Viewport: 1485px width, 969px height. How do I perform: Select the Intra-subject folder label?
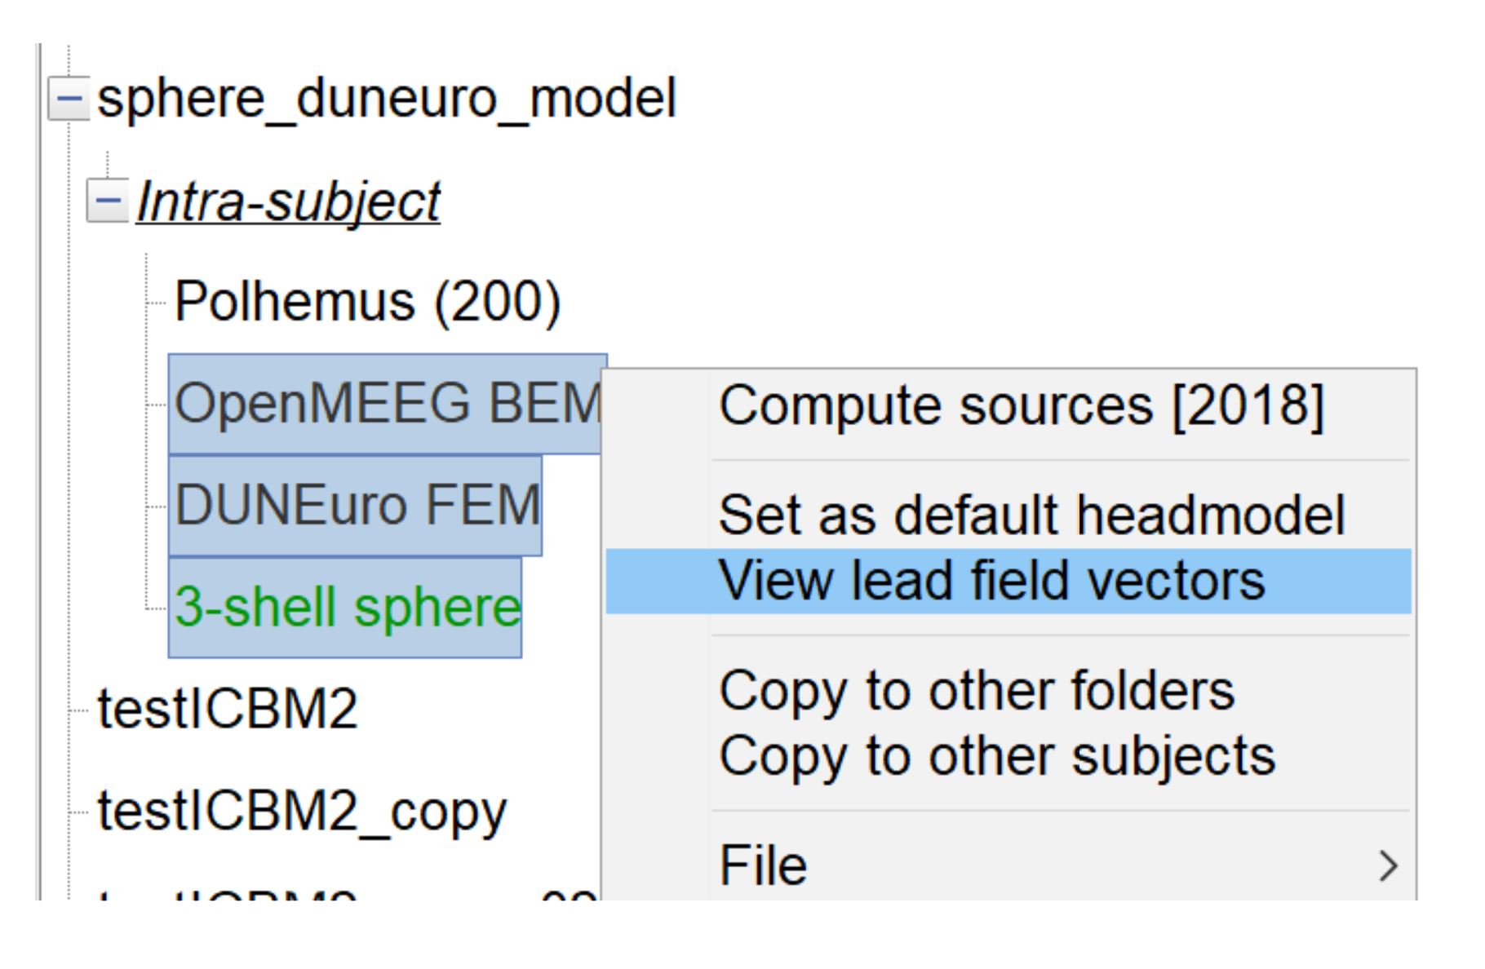[x=289, y=201]
